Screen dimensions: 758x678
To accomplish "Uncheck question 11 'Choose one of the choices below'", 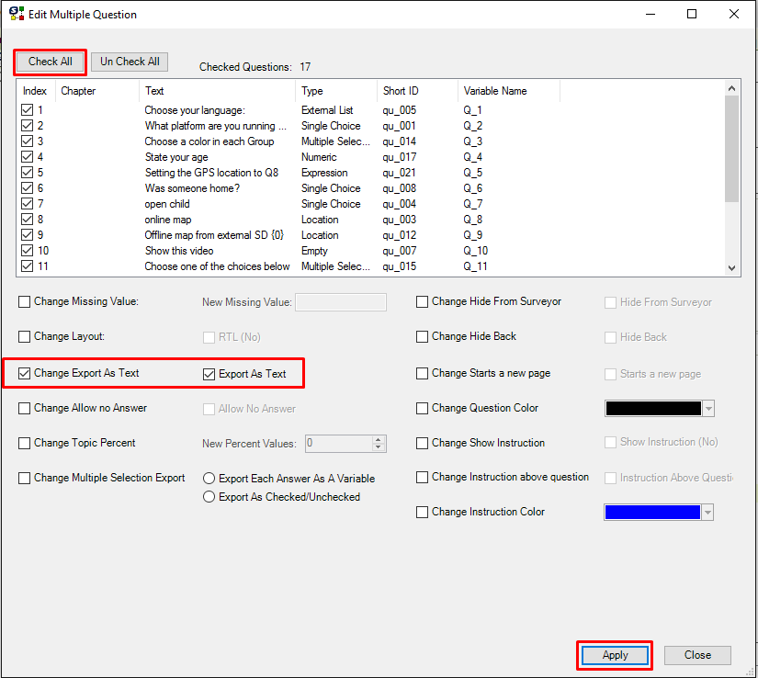I will point(27,266).
